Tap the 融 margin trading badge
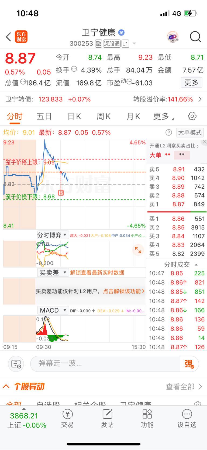This screenshot has height=450, width=207. [99, 44]
